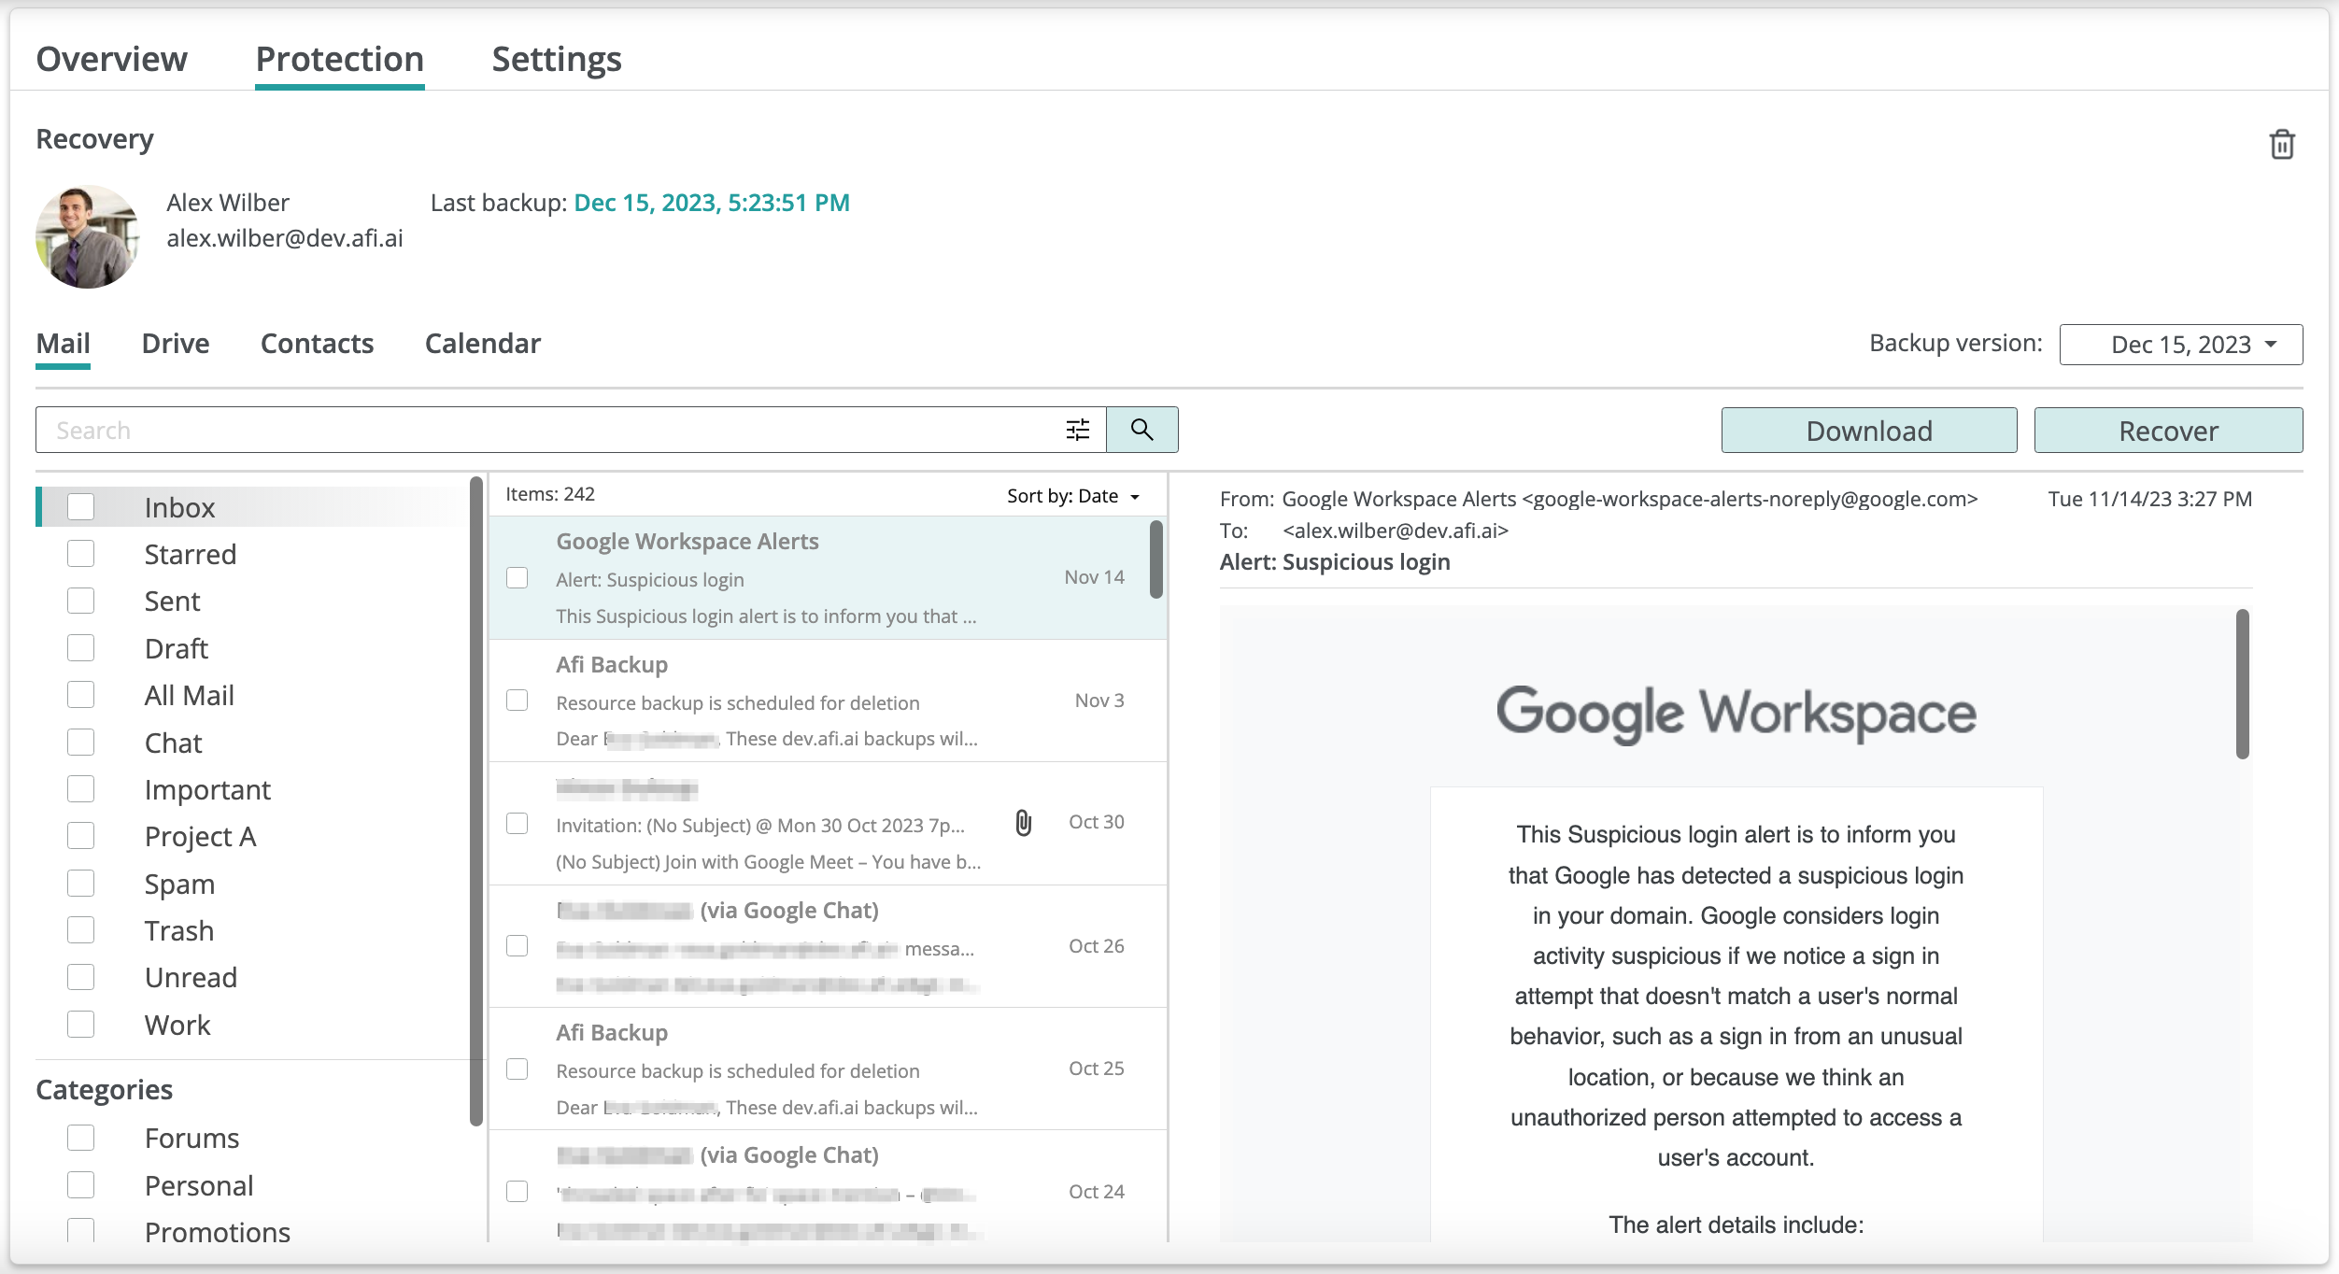Open the Drive tab

(176, 343)
